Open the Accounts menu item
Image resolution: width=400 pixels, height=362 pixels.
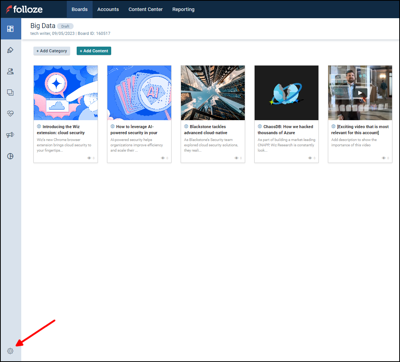[x=108, y=9]
